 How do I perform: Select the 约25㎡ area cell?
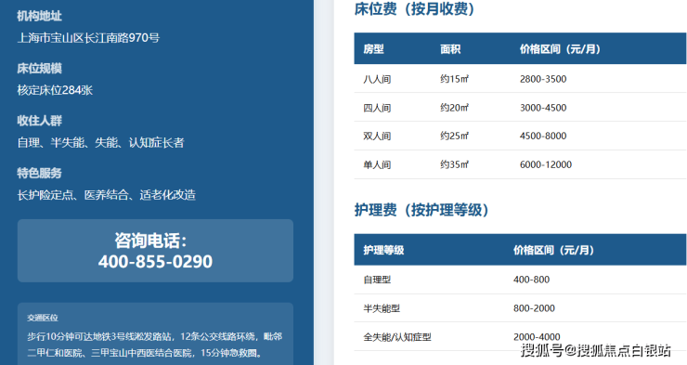coord(454,136)
